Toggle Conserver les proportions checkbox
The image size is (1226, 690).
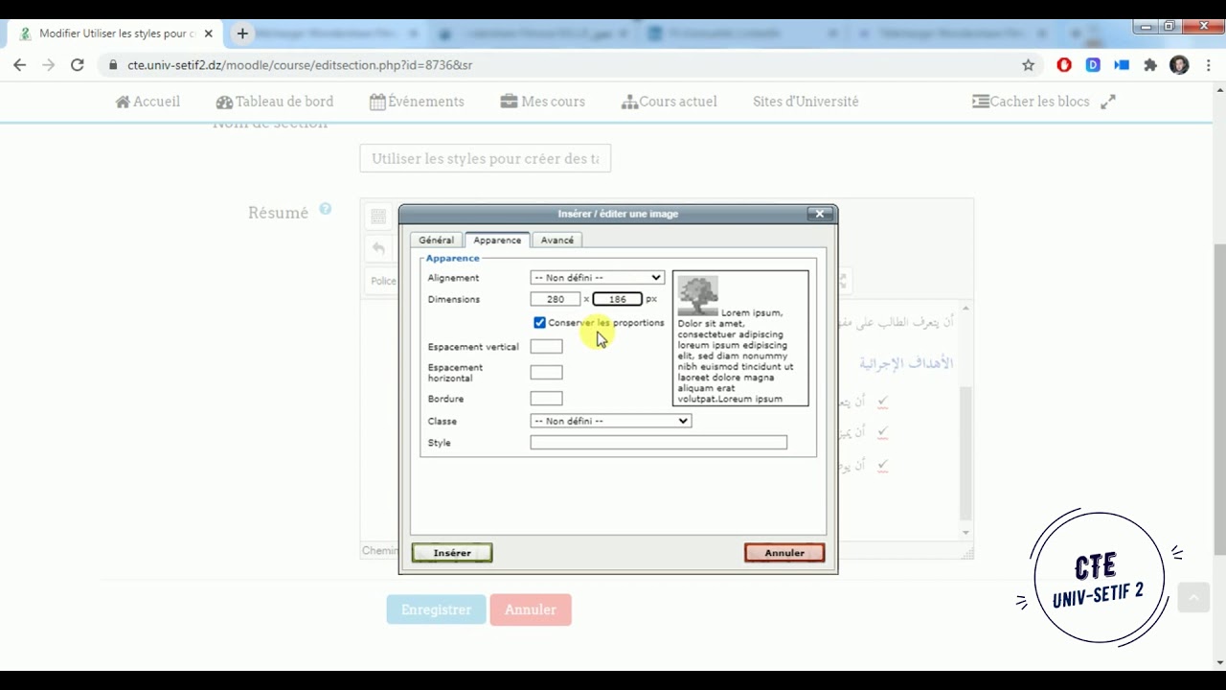pos(539,323)
